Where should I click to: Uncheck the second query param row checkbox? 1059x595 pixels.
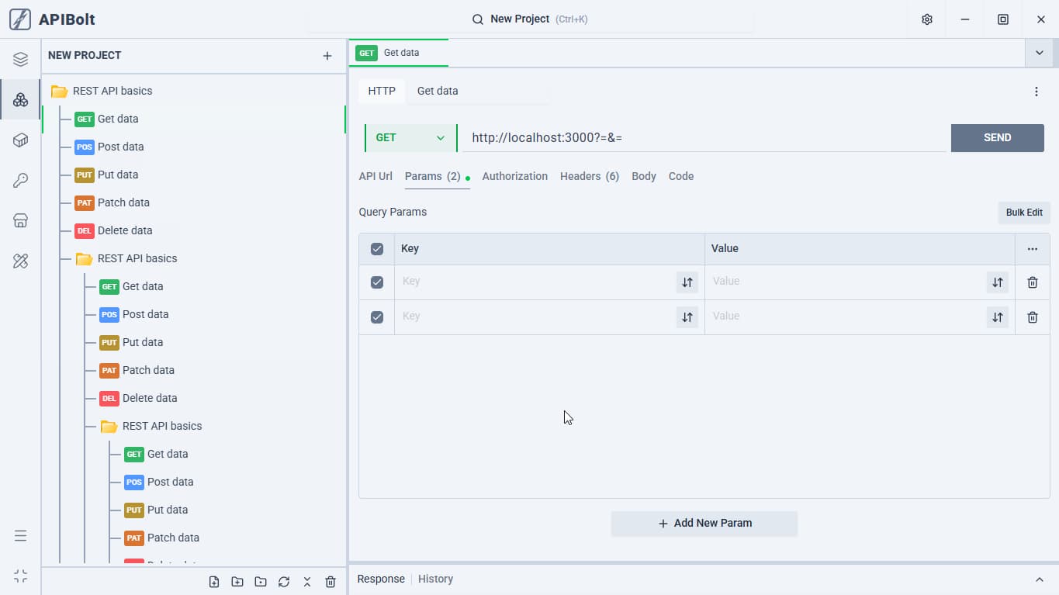(x=377, y=317)
